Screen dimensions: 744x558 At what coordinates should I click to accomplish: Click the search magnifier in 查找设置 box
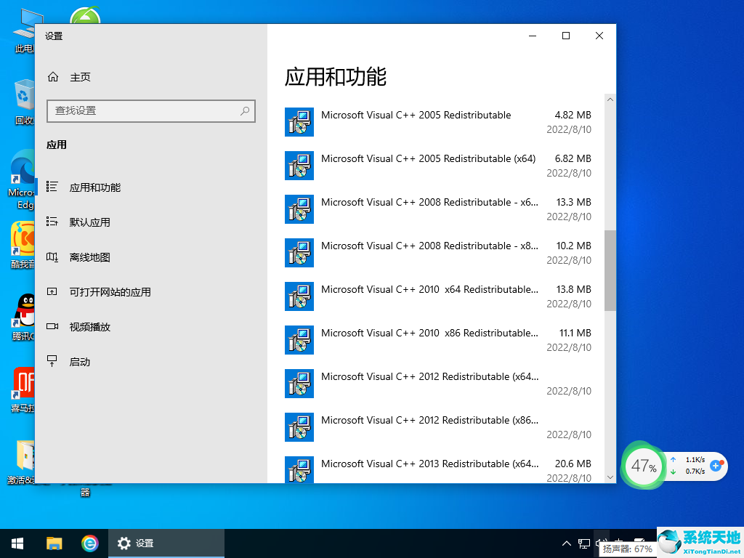pyautogui.click(x=246, y=110)
